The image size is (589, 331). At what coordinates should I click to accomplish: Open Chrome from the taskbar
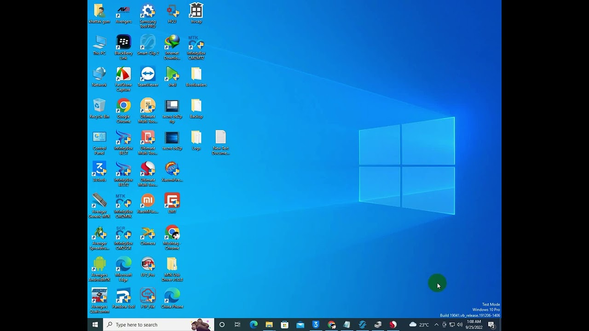331,325
